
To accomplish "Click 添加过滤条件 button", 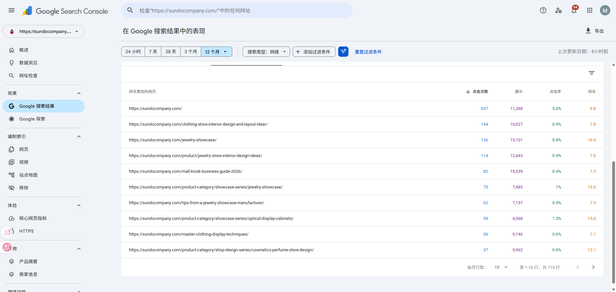I will pos(314,52).
